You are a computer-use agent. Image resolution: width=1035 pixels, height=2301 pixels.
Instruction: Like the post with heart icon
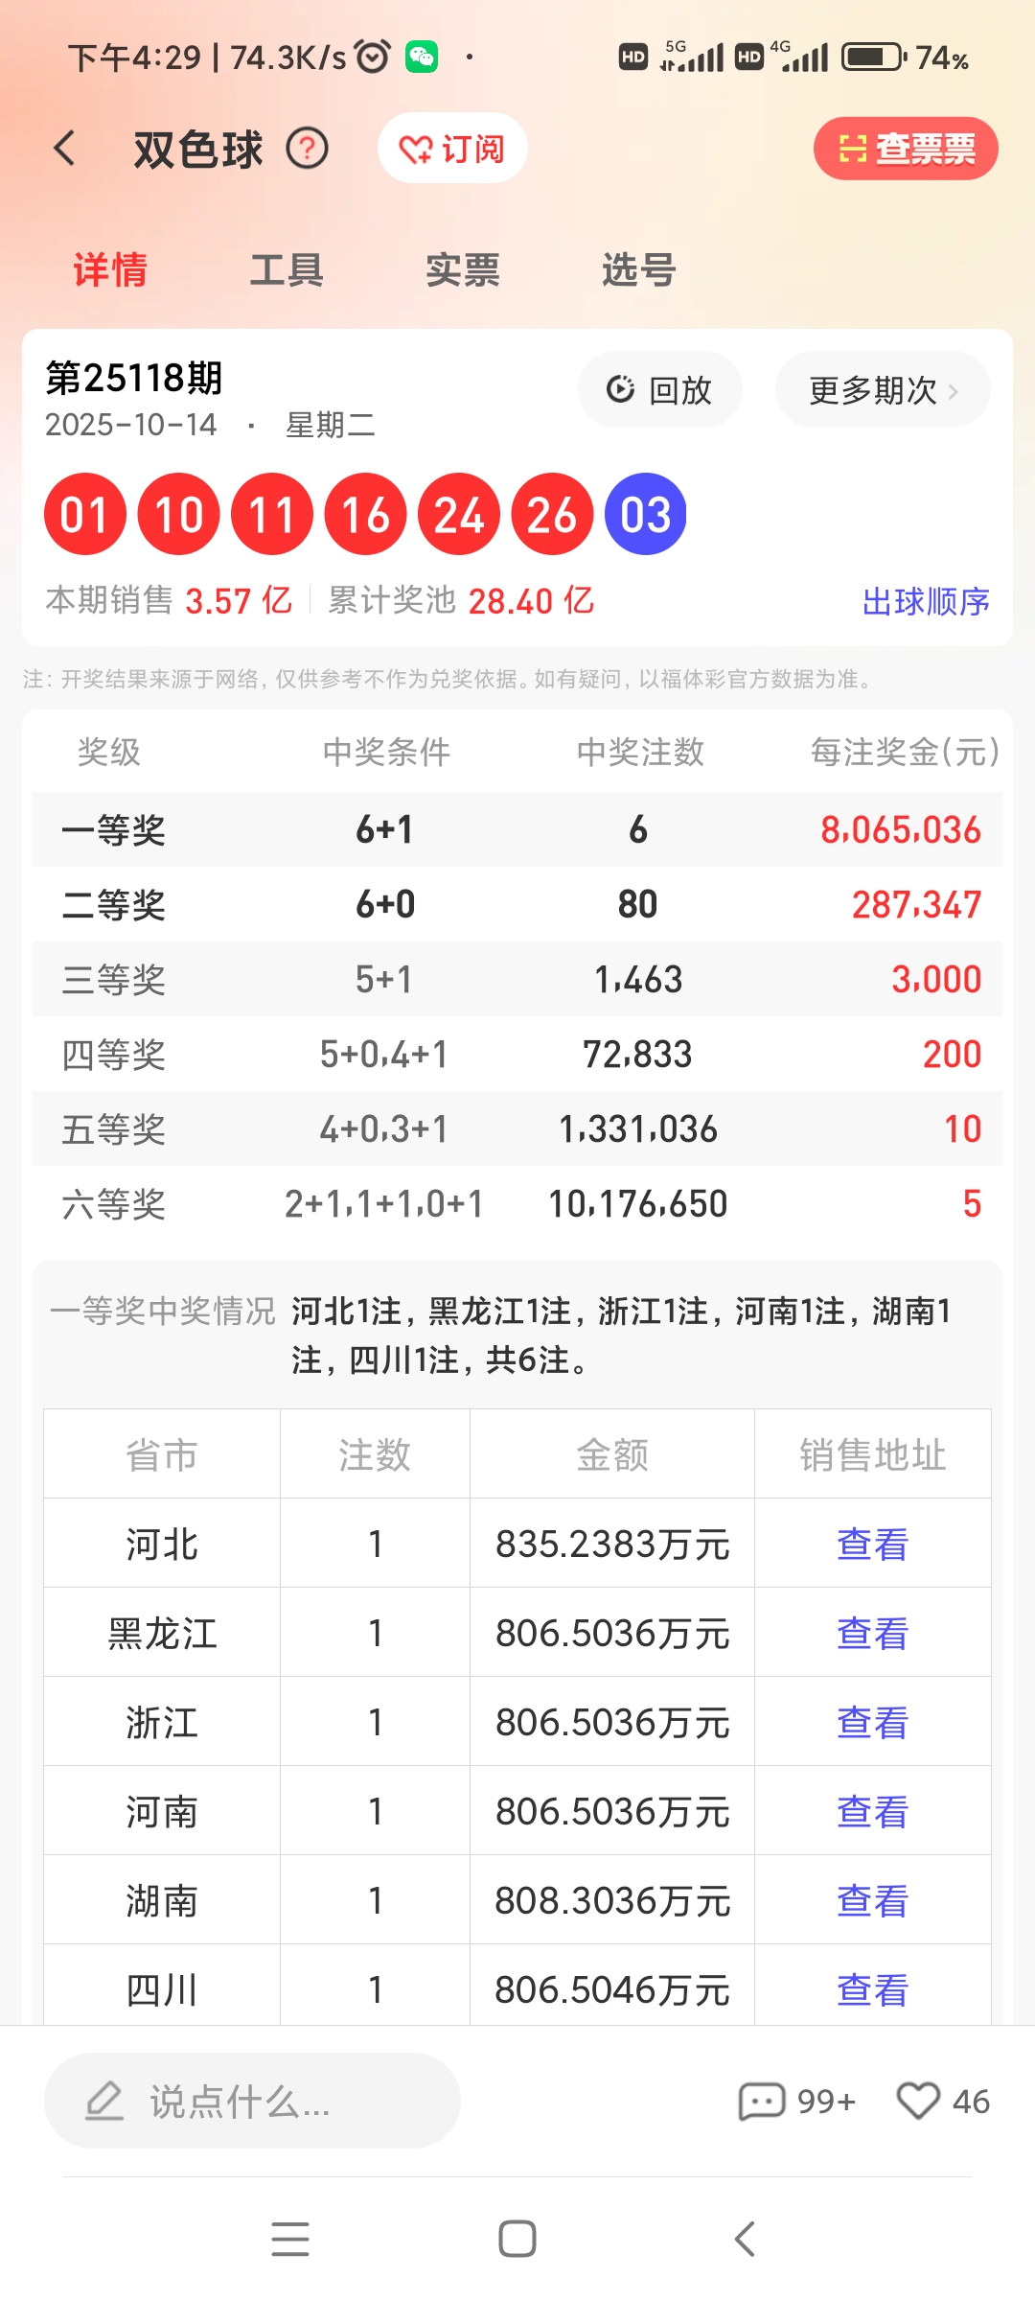(x=918, y=2102)
